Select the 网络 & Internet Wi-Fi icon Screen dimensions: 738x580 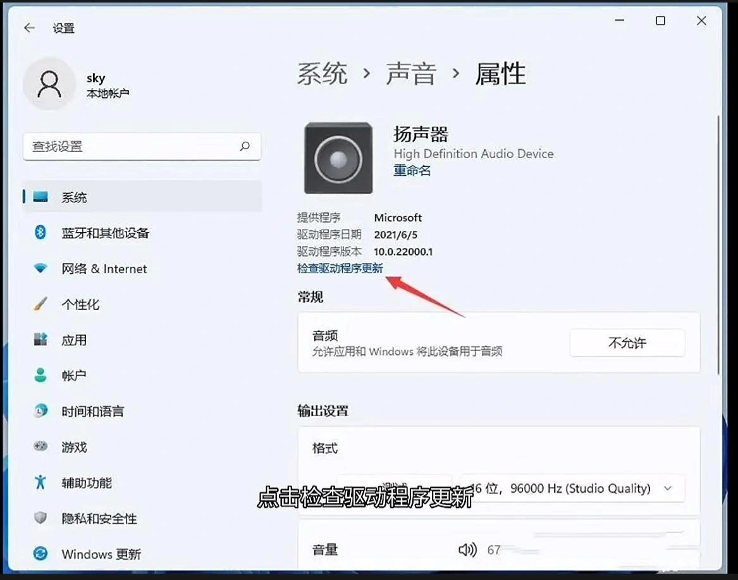click(x=40, y=269)
